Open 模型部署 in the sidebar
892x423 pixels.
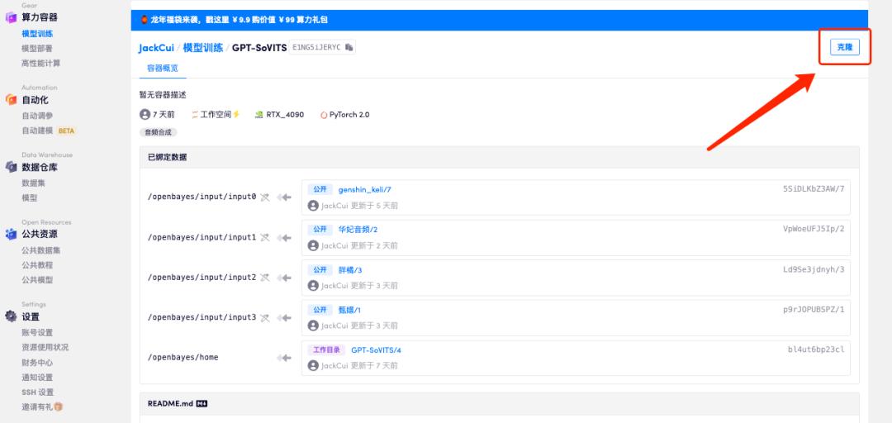point(37,49)
